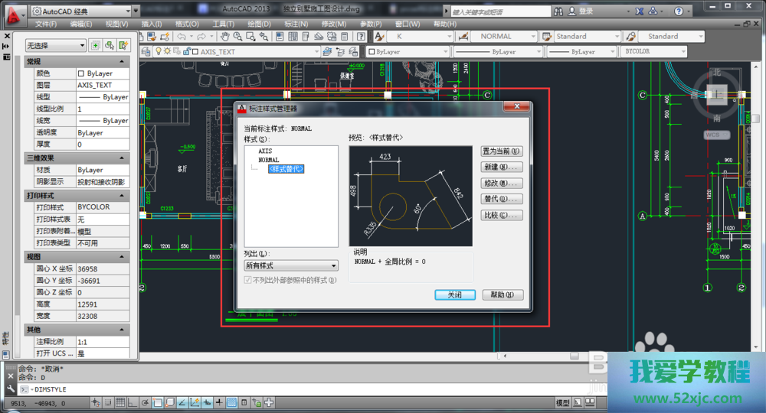Toggle grid display in status bar
Screen dimensions: 766x413
coord(120,402)
